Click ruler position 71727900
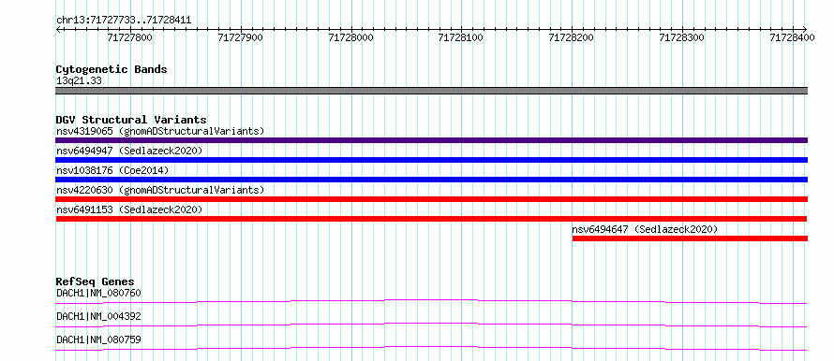This screenshot has width=834, height=361. [241, 37]
